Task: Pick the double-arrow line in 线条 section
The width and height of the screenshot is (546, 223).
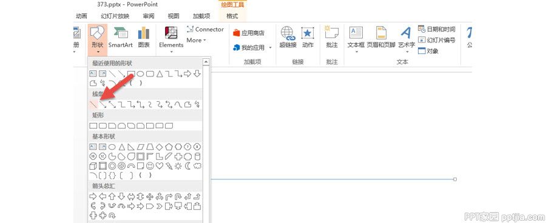Action: point(112,104)
